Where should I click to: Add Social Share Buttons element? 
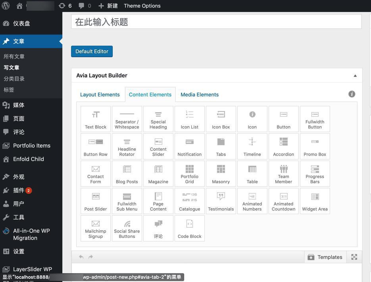(x=127, y=228)
